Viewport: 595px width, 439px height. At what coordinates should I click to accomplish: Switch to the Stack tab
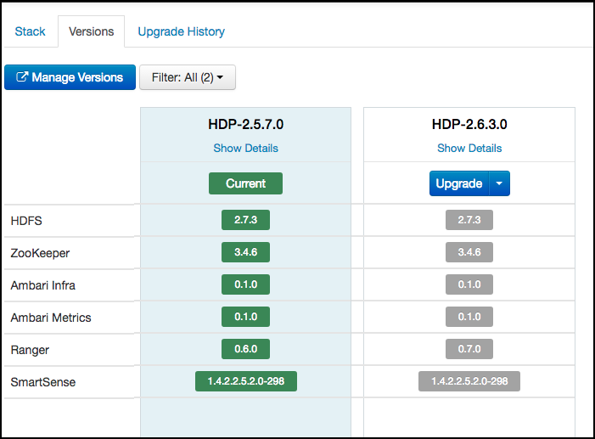[31, 31]
